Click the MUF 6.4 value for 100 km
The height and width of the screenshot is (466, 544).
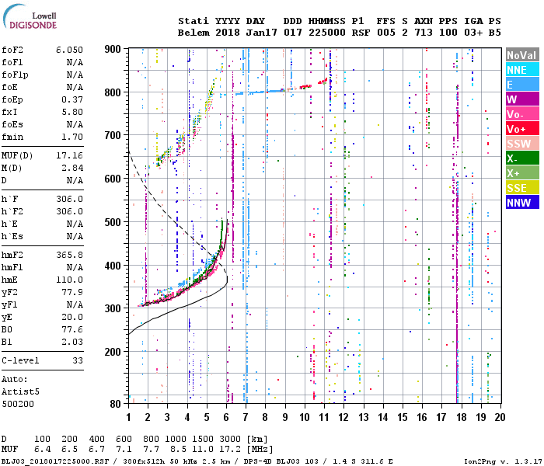click(x=42, y=450)
